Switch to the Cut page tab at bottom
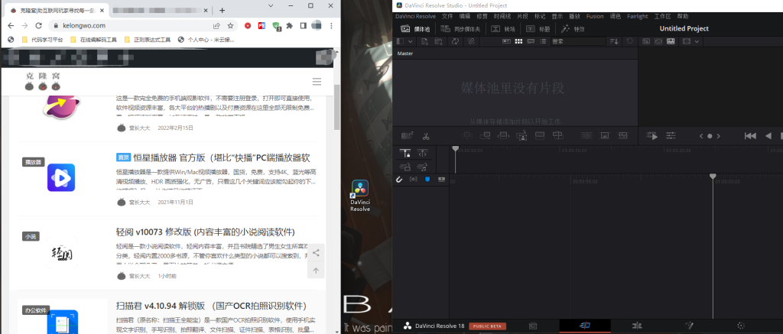The width and height of the screenshot is (783, 334). 585,326
